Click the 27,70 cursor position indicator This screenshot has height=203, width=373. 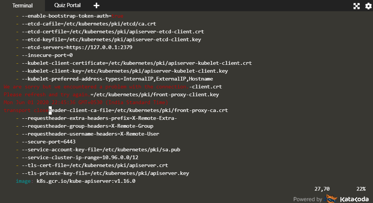pyautogui.click(x=322, y=188)
